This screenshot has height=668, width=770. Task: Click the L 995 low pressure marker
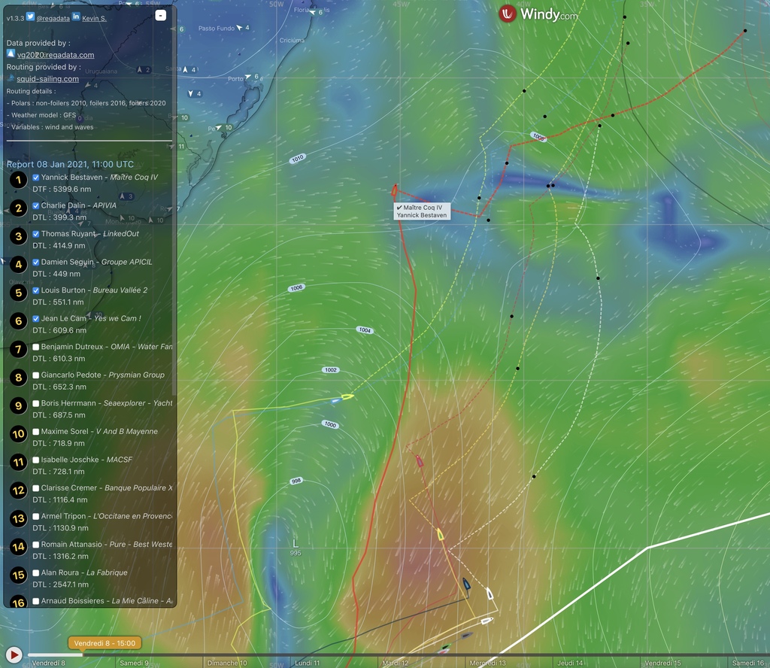point(295,547)
